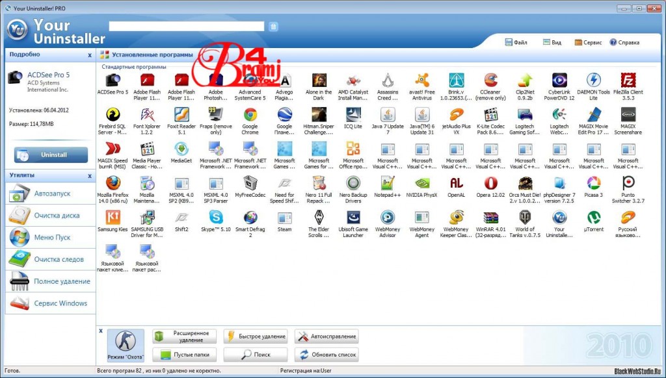
Task: Select Smart Defrag 2 program icon
Action: click(x=250, y=217)
